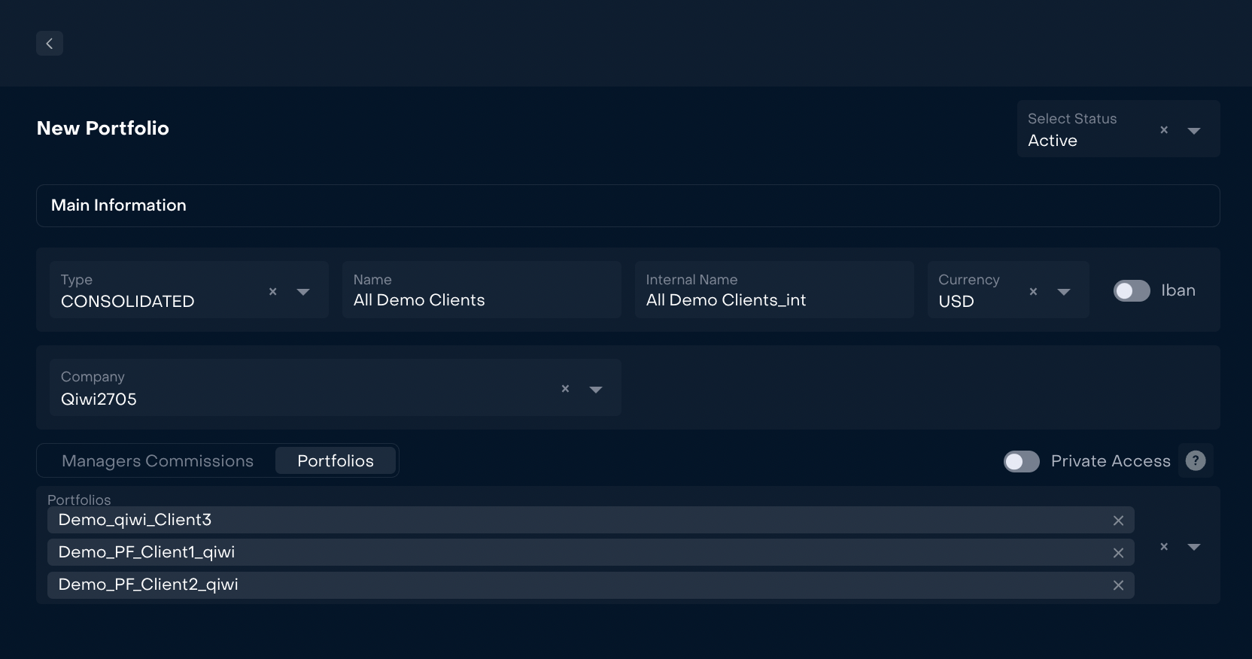Click the Demo_qiwi_Client3 chip text
The image size is (1252, 659).
point(135,520)
